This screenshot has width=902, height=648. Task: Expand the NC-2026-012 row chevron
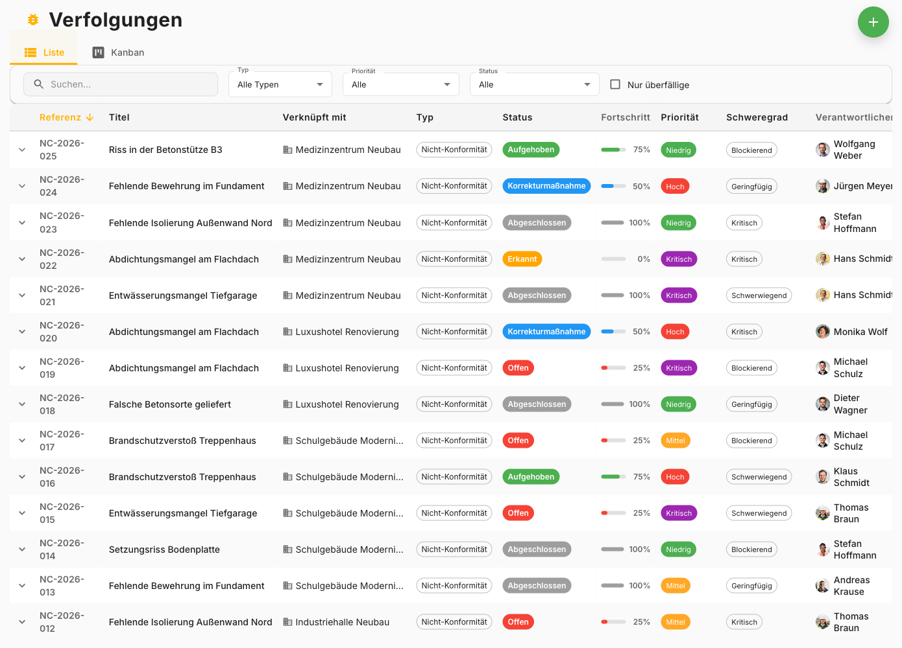22,622
